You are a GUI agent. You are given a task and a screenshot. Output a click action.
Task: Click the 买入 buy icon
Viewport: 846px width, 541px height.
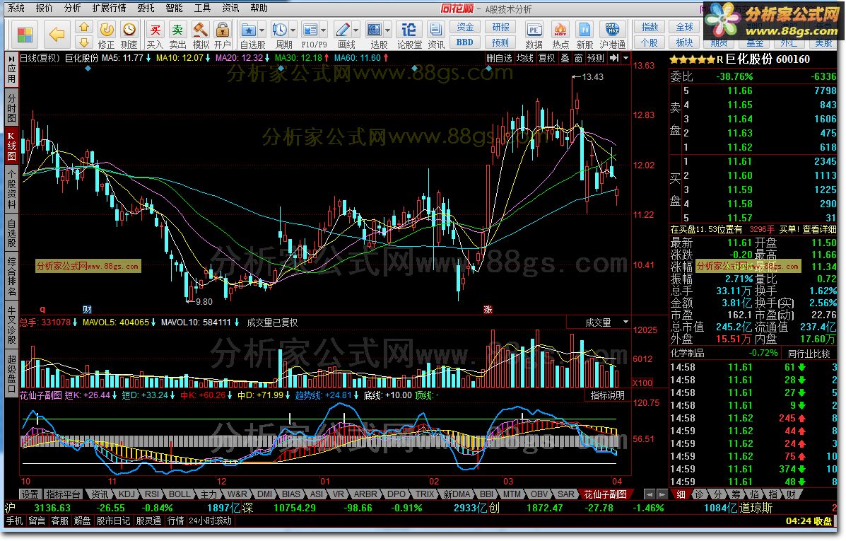point(155,35)
